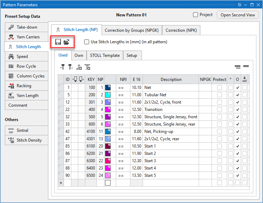Click the multi-line rows icon above table
This screenshot has width=263, height=203.
[238, 67]
